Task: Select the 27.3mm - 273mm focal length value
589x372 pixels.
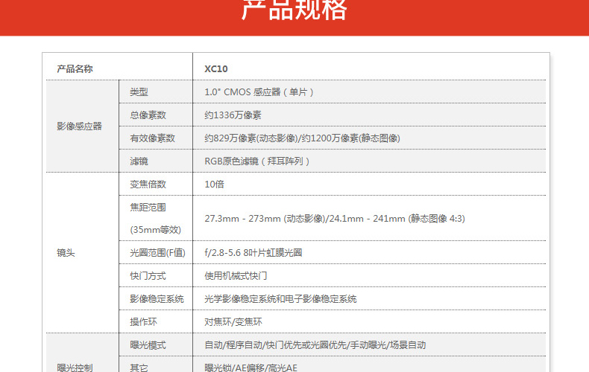Action: pos(335,218)
